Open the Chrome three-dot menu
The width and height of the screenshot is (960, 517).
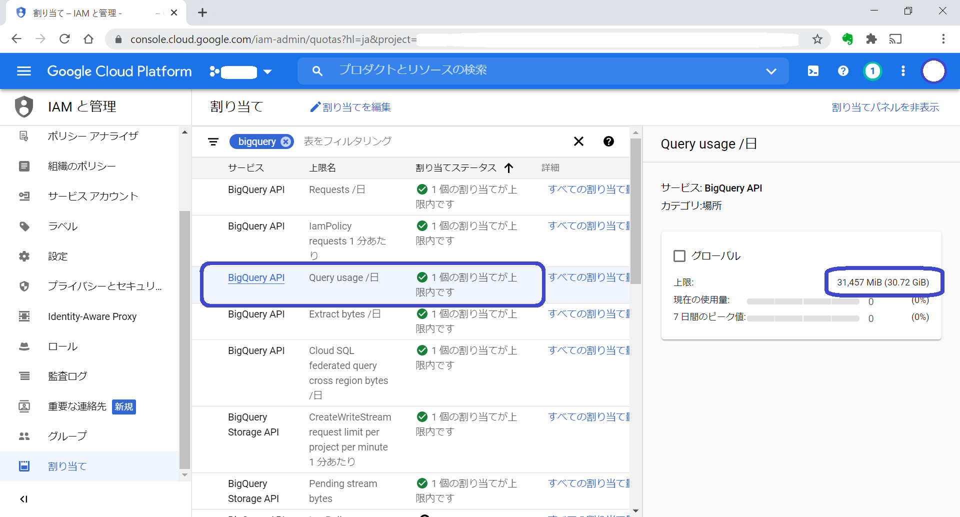click(943, 39)
